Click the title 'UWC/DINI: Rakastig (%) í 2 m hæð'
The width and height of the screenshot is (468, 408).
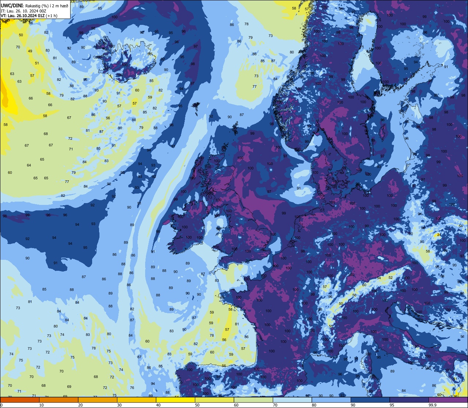point(34,5)
